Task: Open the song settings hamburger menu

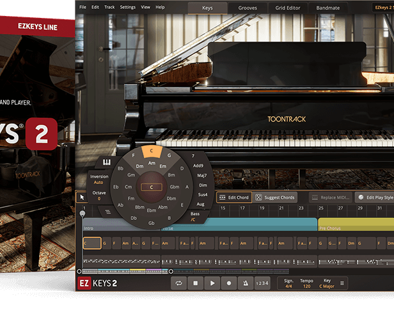Action: (x=342, y=283)
